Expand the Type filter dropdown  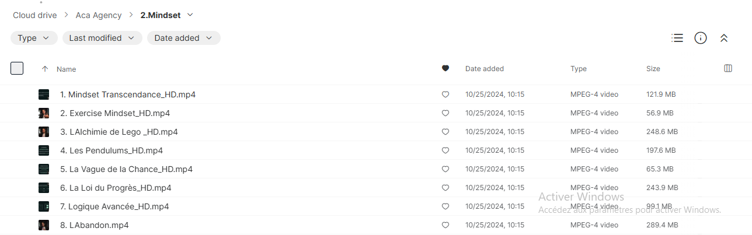[x=34, y=38]
